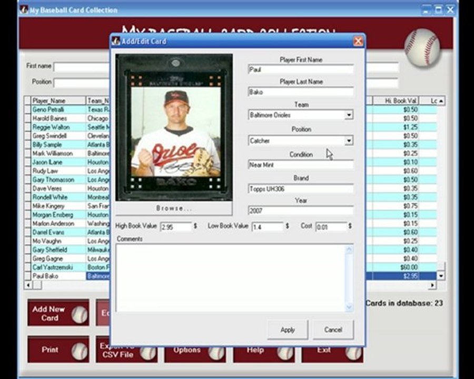Click Browse to choose card image
The height and width of the screenshot is (379, 474).
[174, 208]
